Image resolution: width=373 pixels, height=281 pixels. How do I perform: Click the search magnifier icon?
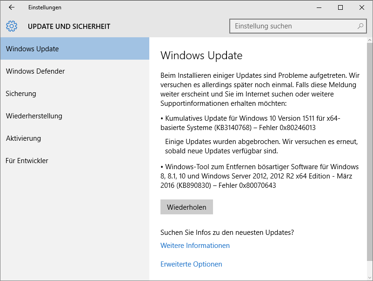pyautogui.click(x=360, y=26)
